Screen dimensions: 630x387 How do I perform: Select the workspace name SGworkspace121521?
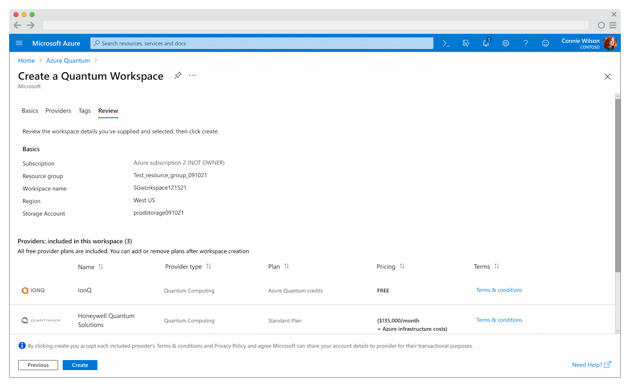[x=160, y=188]
